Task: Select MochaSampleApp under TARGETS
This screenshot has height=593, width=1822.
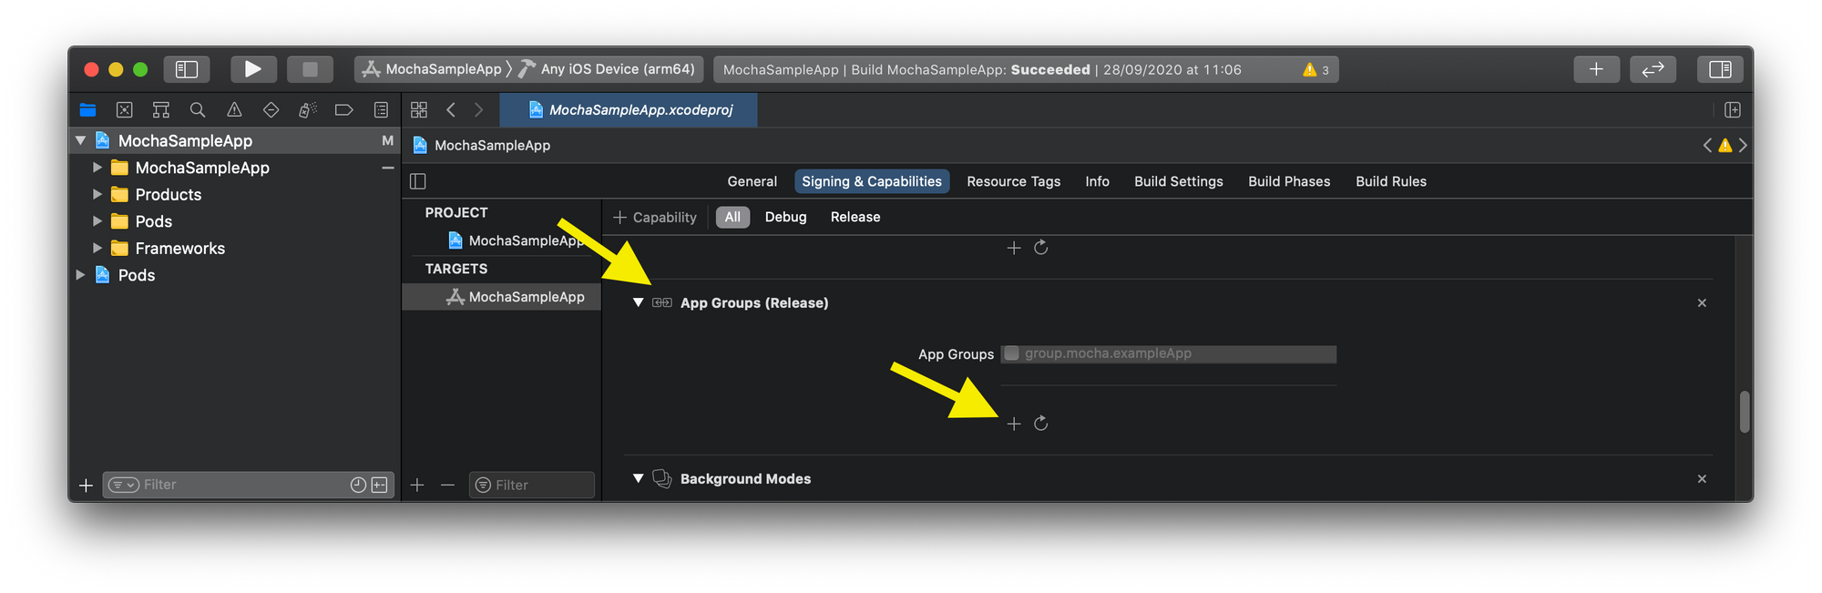Action: point(501,297)
